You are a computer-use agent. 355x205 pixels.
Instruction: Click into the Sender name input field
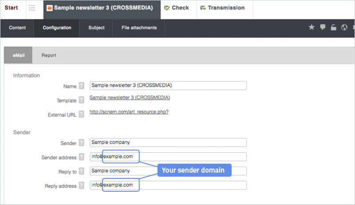[x=168, y=143]
